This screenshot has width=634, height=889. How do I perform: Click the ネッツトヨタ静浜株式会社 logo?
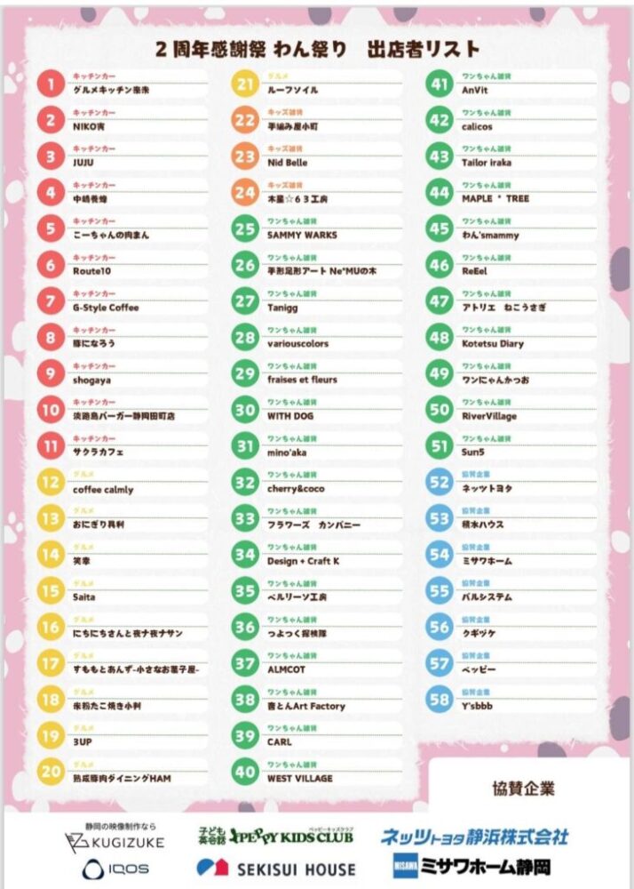tap(474, 837)
